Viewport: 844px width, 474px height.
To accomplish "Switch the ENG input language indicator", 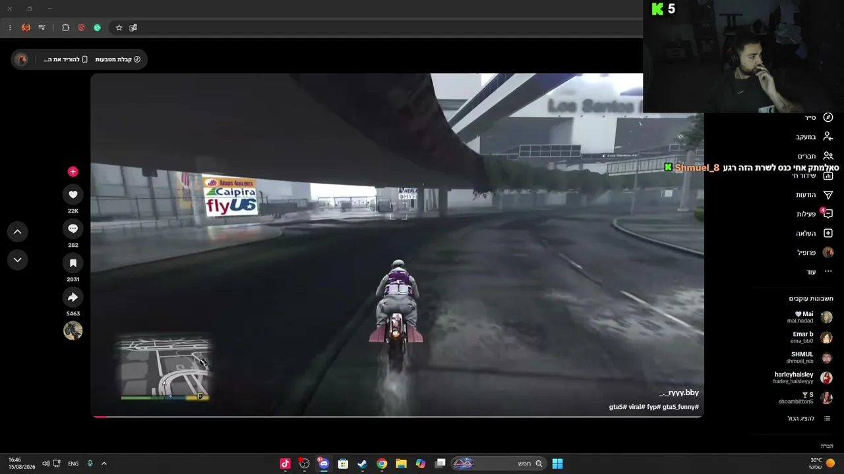I will pyautogui.click(x=73, y=463).
